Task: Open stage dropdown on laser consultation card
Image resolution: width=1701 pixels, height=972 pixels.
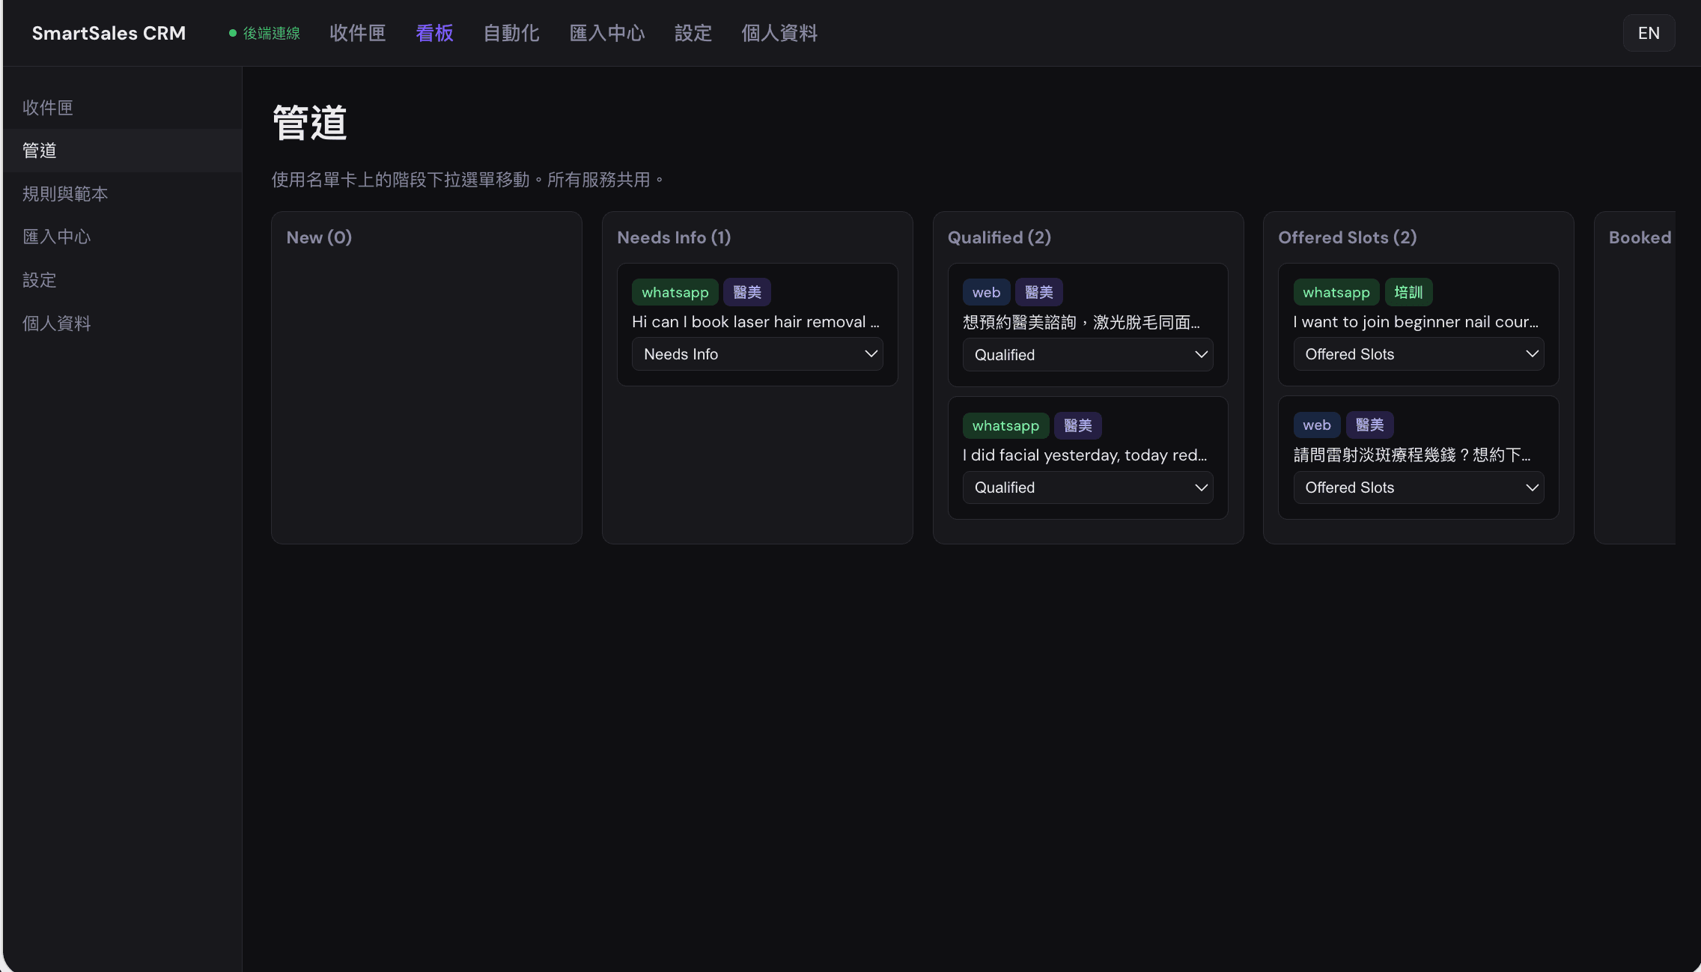Action: pyautogui.click(x=1087, y=355)
